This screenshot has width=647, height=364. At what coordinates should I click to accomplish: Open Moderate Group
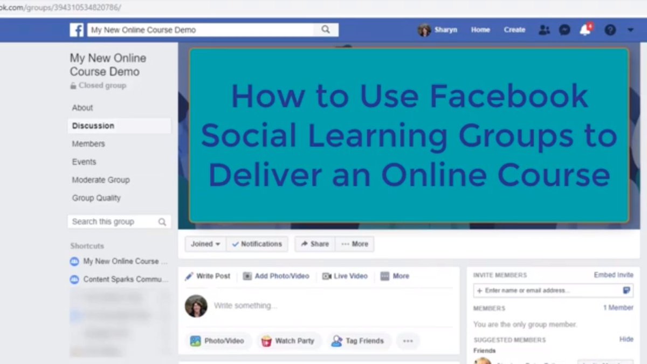pyautogui.click(x=101, y=180)
